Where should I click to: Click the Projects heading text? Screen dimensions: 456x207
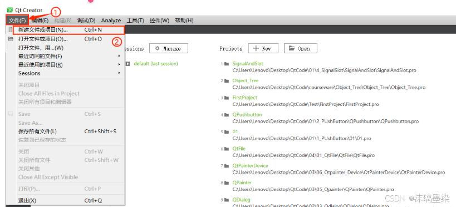(x=231, y=49)
